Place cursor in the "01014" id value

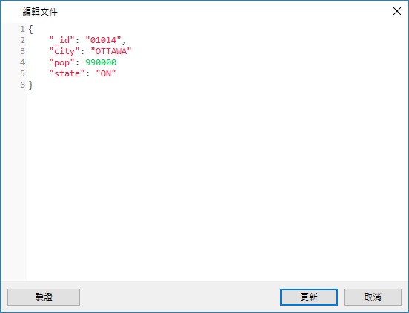coord(103,40)
